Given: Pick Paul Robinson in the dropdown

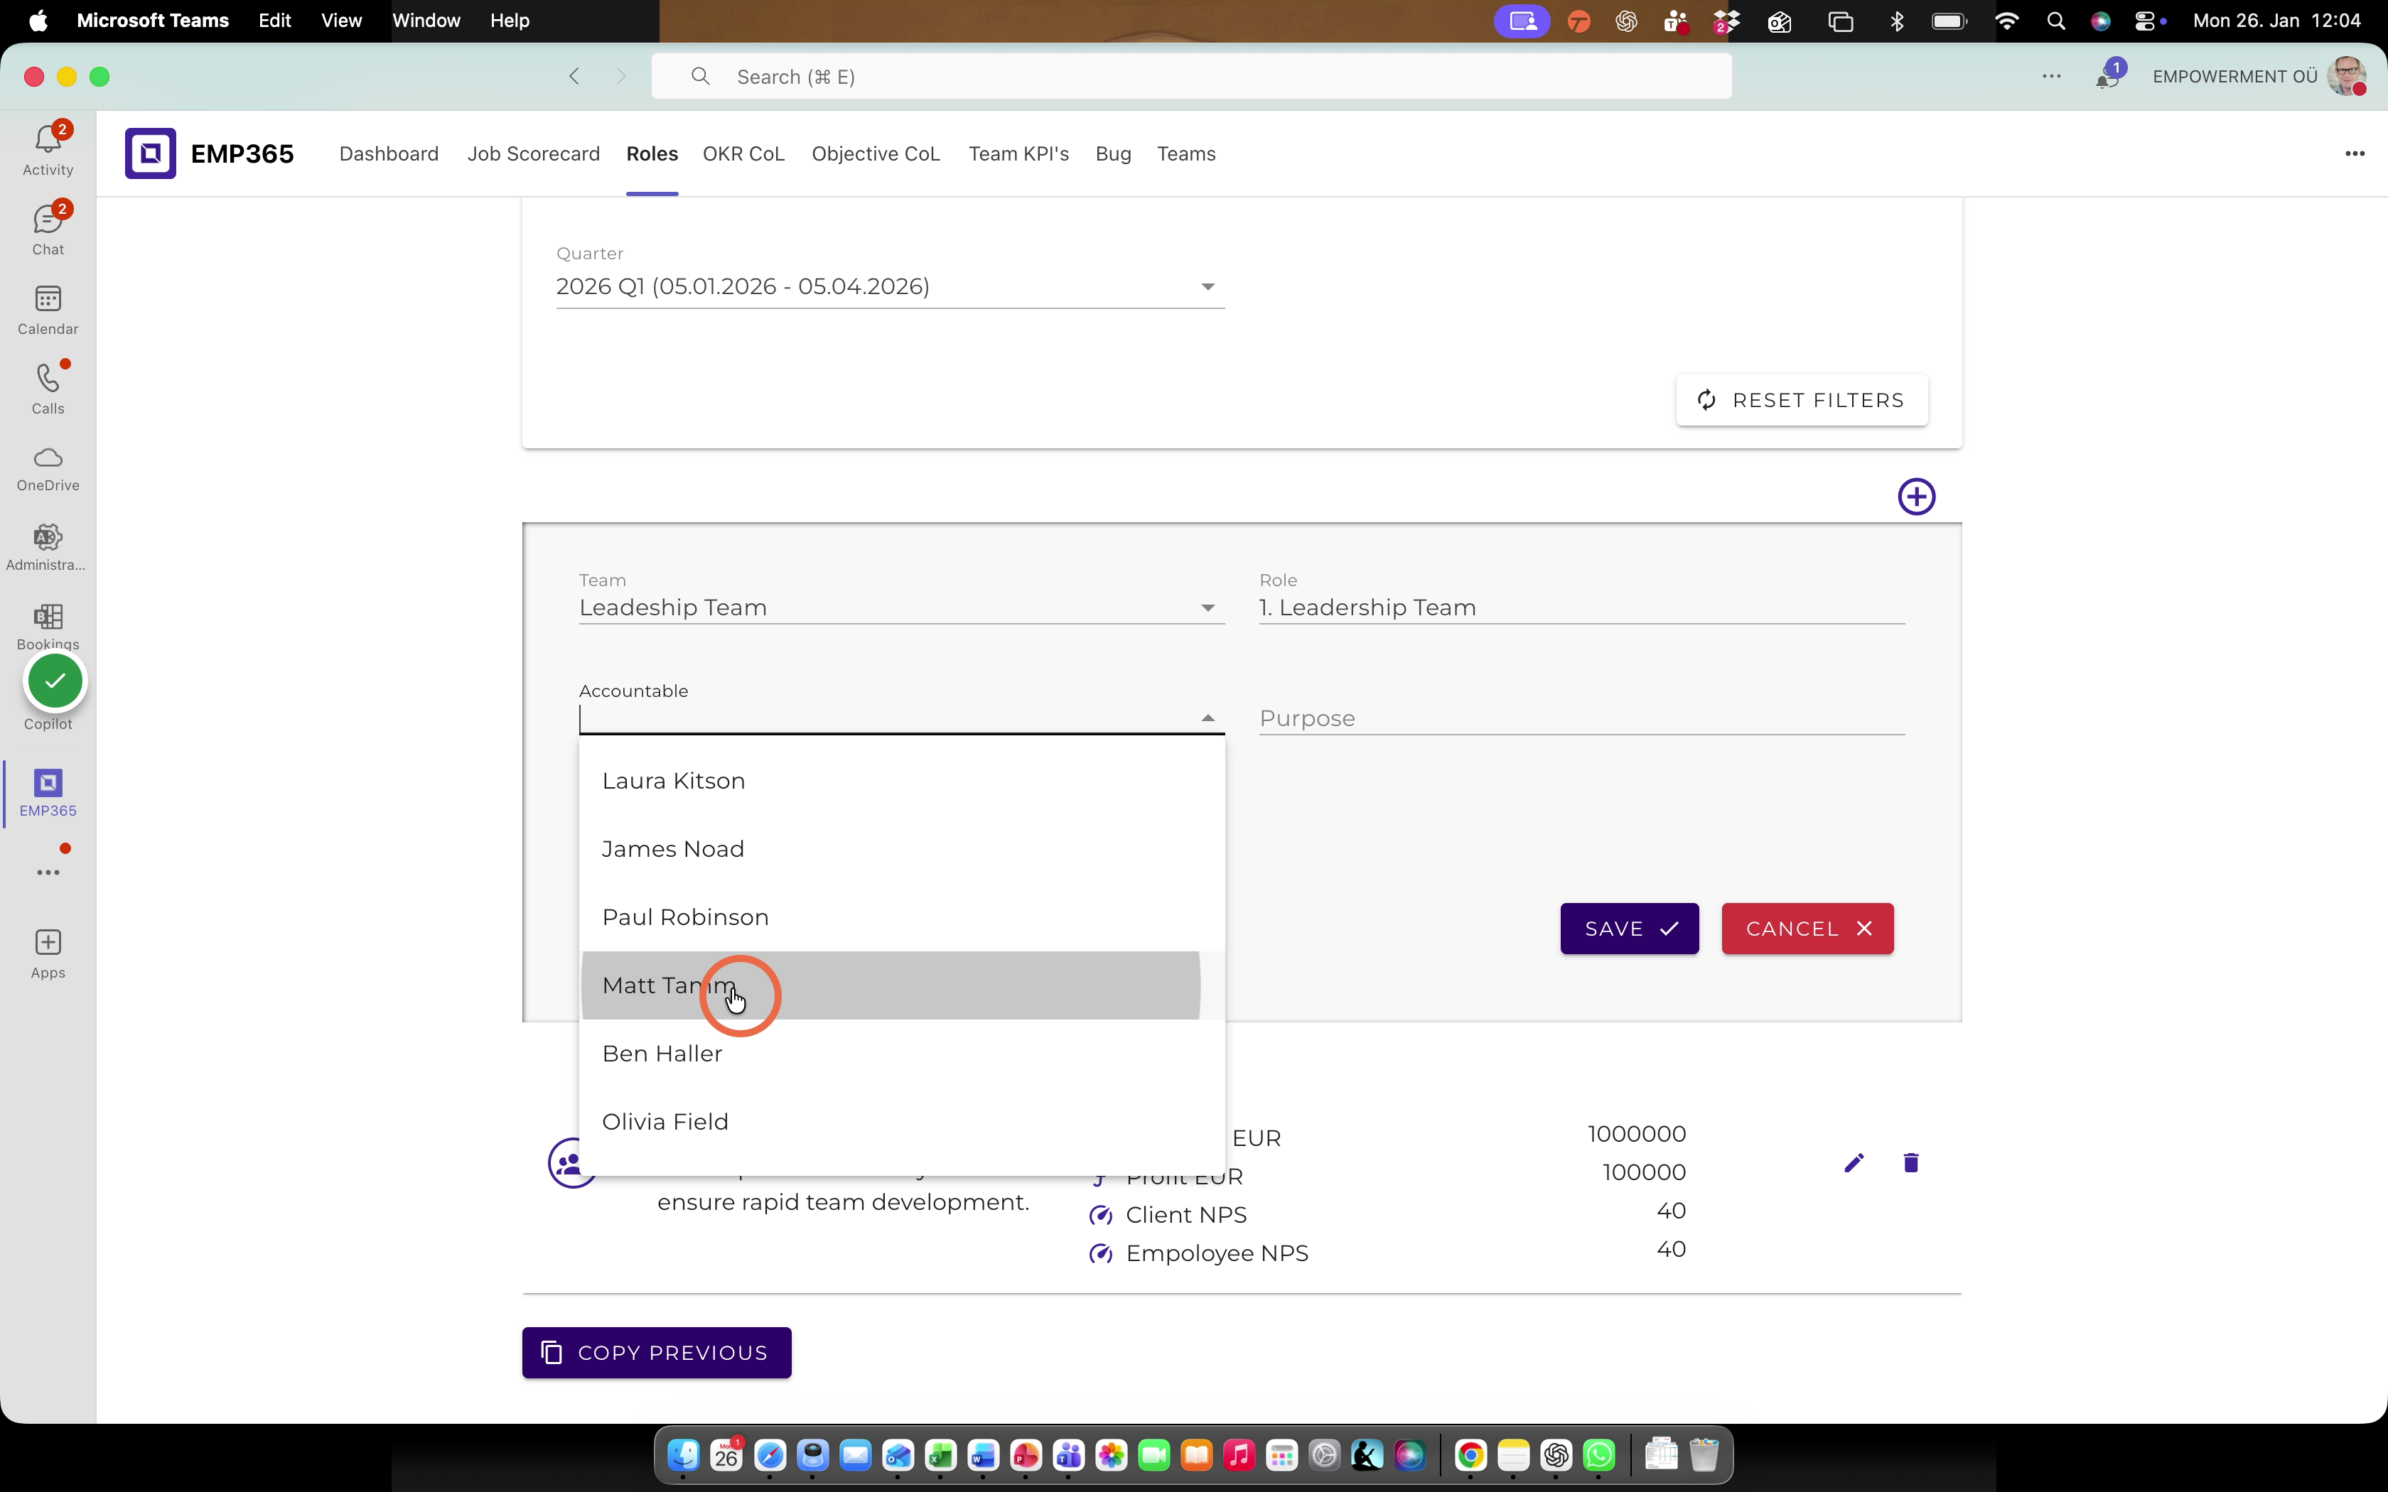Looking at the screenshot, I should [x=901, y=917].
